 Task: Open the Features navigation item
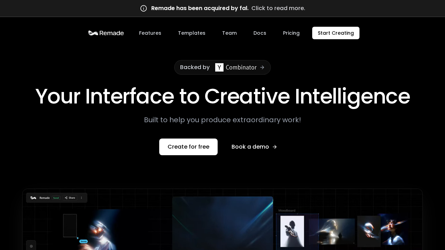point(150,33)
